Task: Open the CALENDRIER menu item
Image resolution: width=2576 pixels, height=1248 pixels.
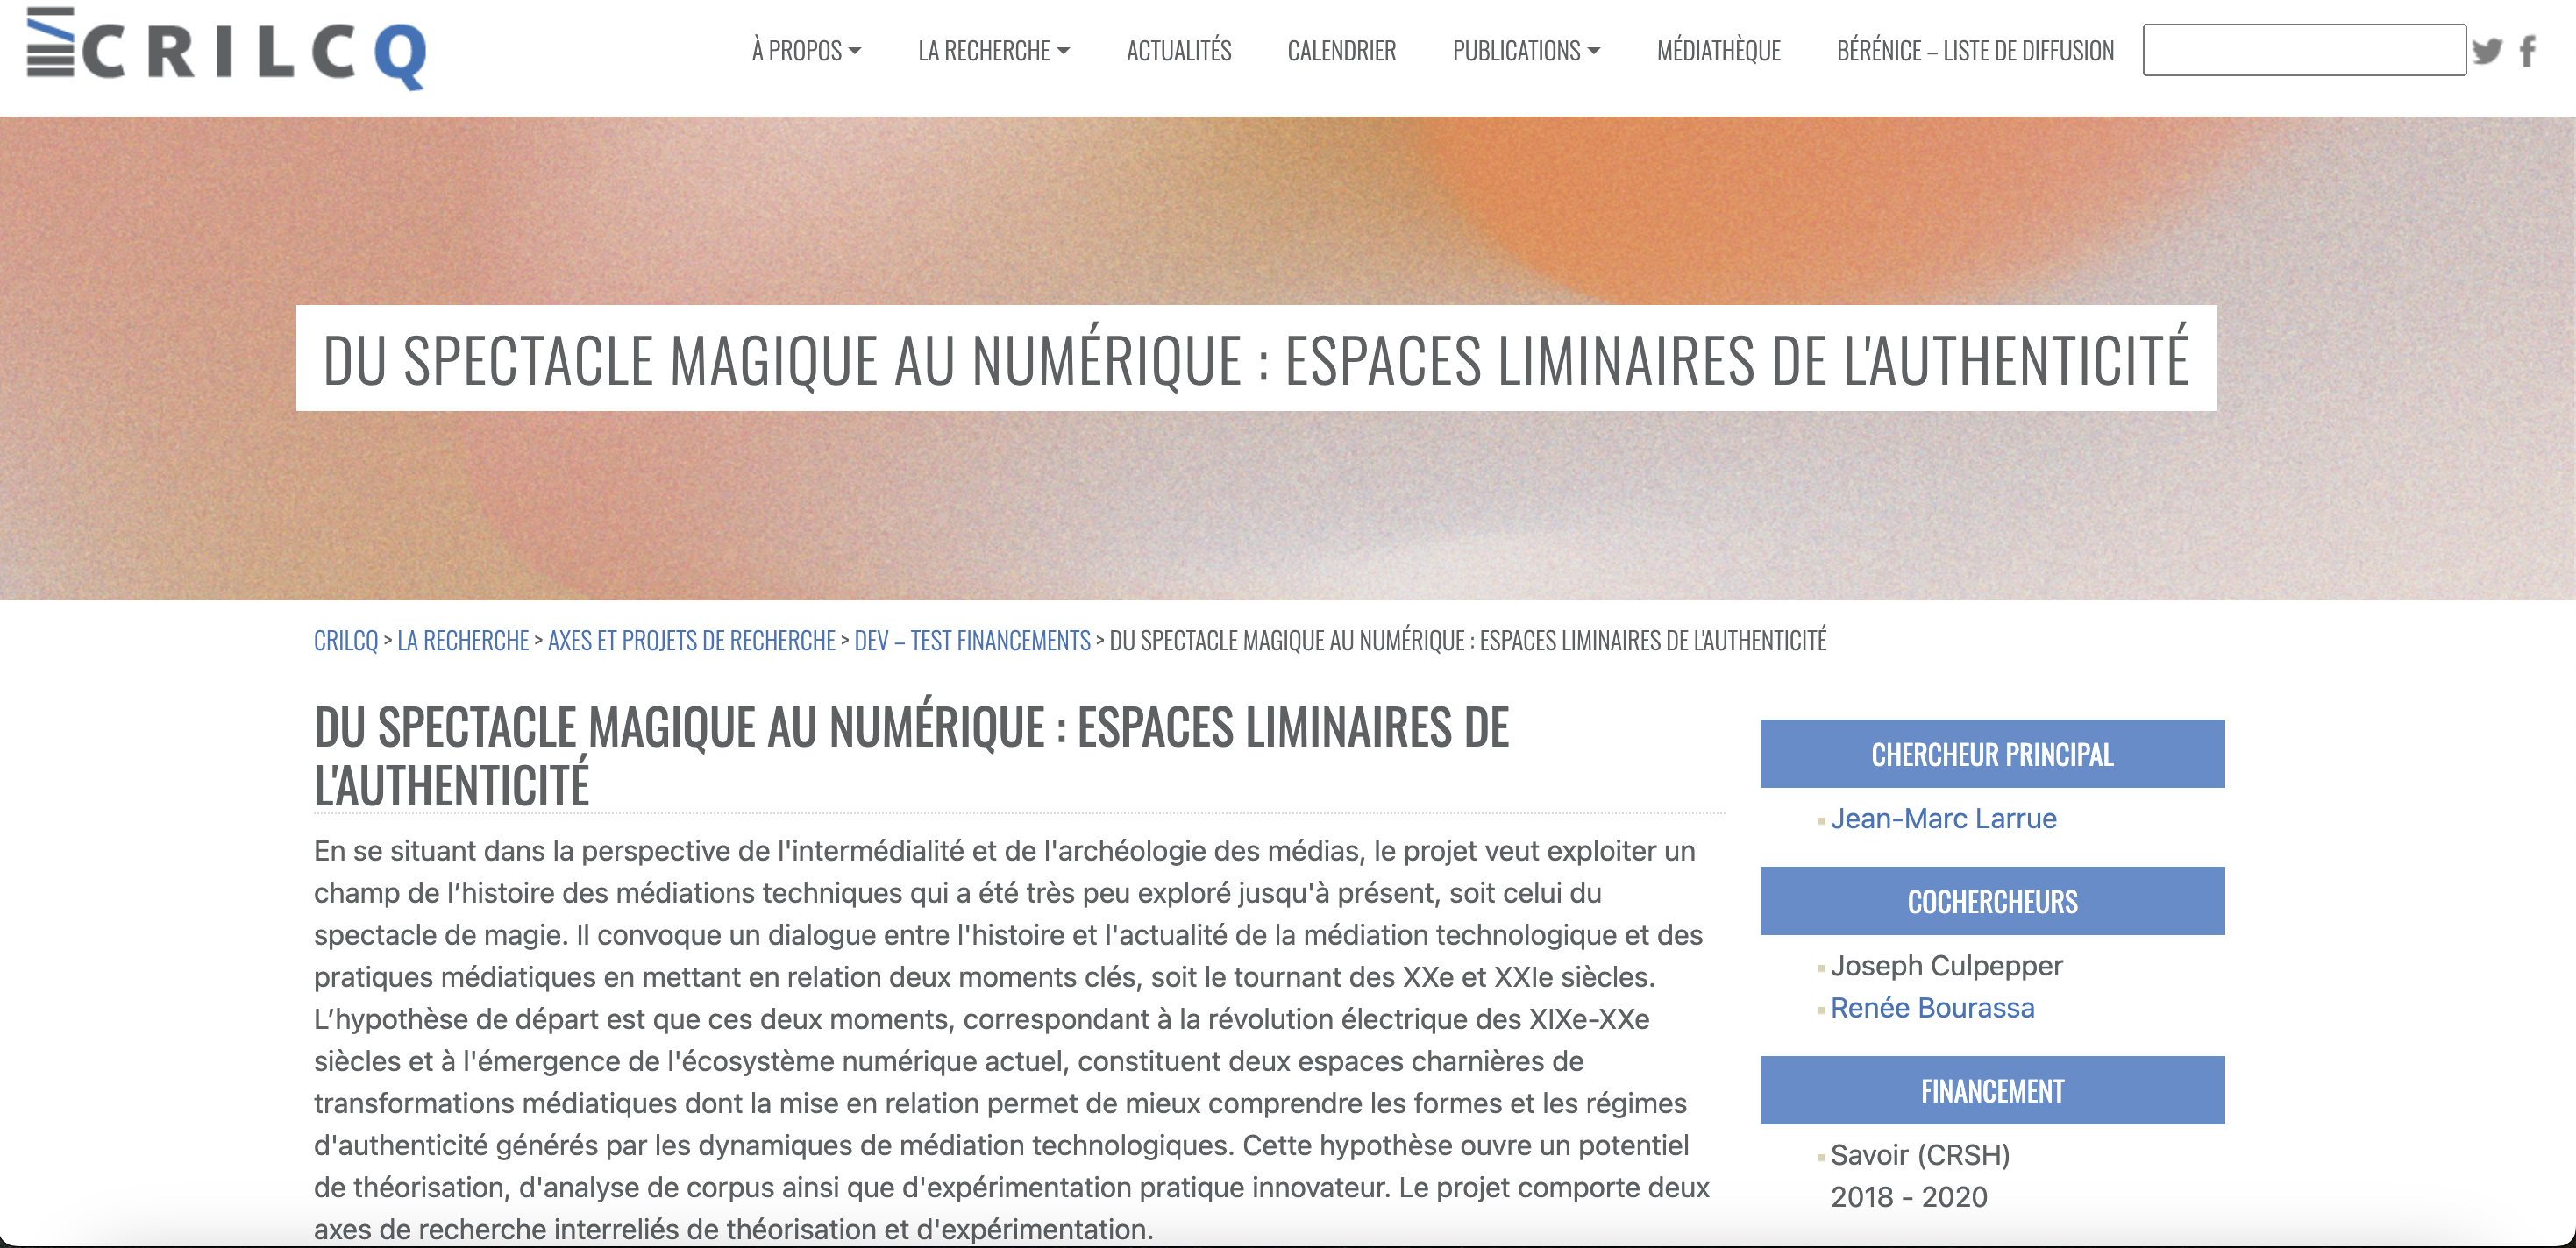Action: [x=1341, y=51]
